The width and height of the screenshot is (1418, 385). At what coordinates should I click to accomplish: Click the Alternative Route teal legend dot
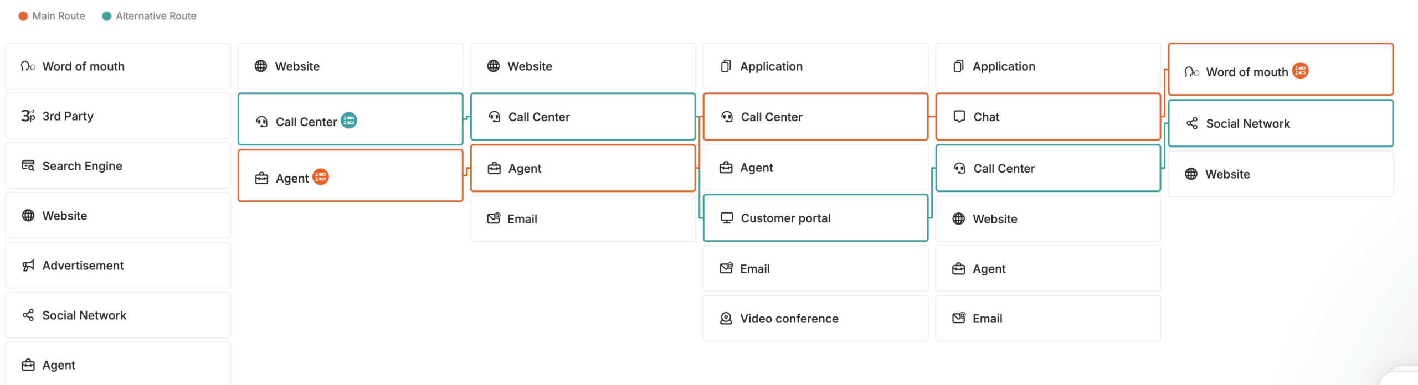click(107, 16)
